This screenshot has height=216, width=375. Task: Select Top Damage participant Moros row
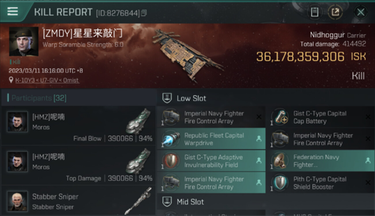(78, 165)
